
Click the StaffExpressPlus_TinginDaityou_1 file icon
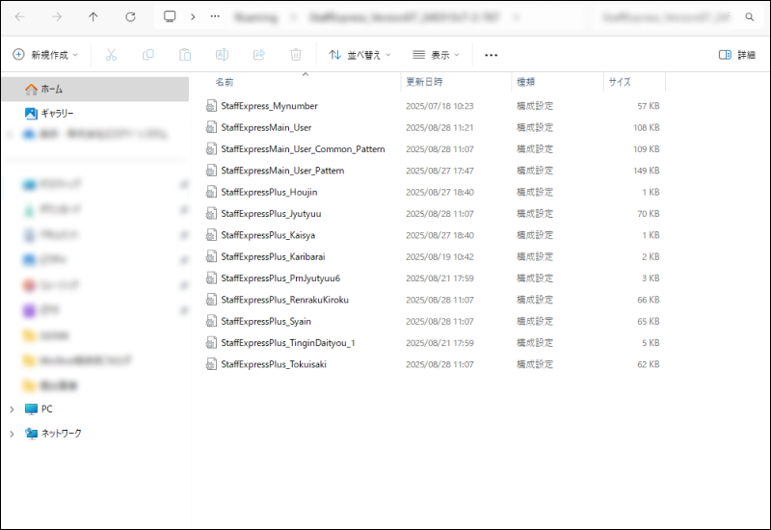pos(211,343)
